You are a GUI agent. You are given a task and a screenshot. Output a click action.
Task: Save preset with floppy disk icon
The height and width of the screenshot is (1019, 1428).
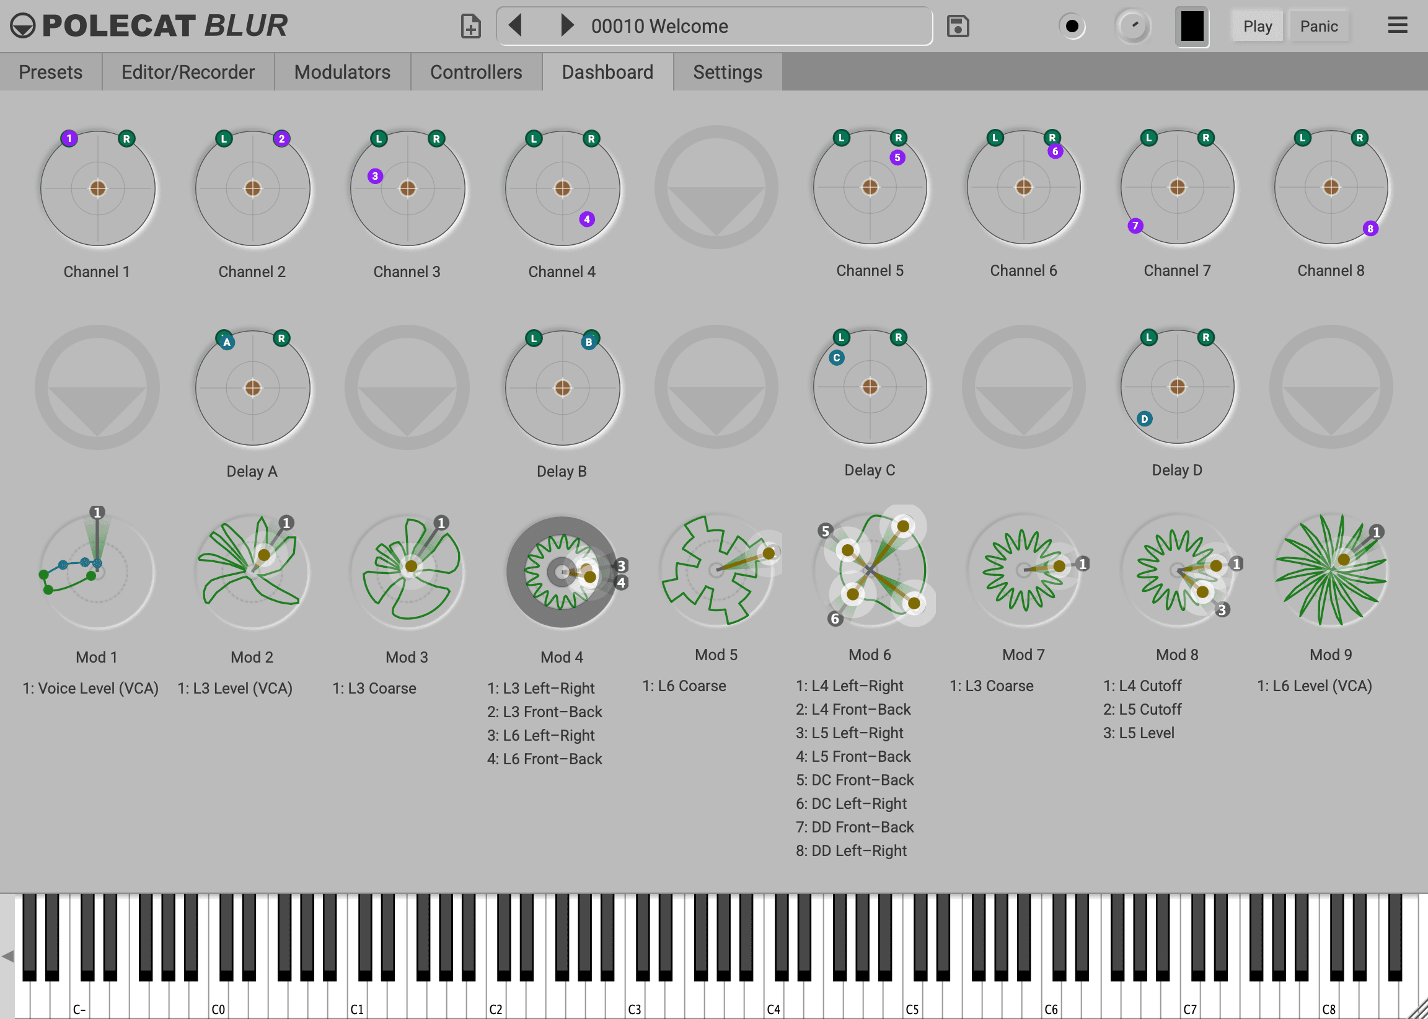pos(958,27)
